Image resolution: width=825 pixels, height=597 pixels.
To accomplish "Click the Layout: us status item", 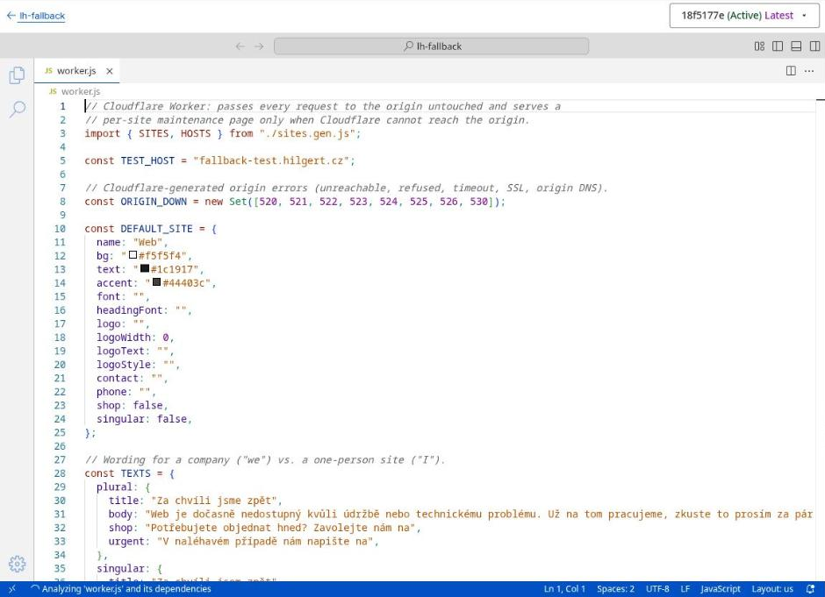I will click(772, 589).
